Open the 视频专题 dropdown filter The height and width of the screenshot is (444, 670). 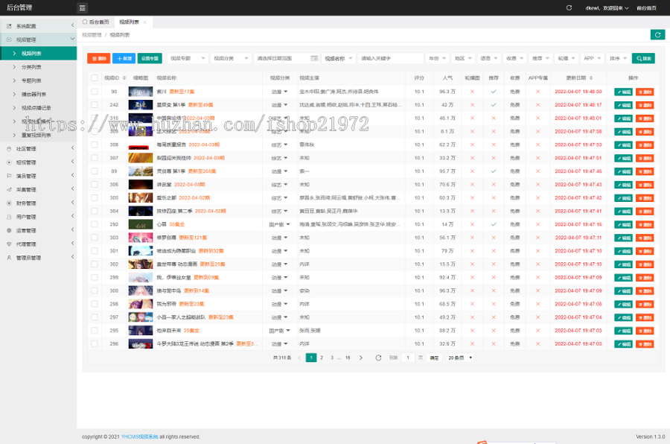click(x=188, y=58)
